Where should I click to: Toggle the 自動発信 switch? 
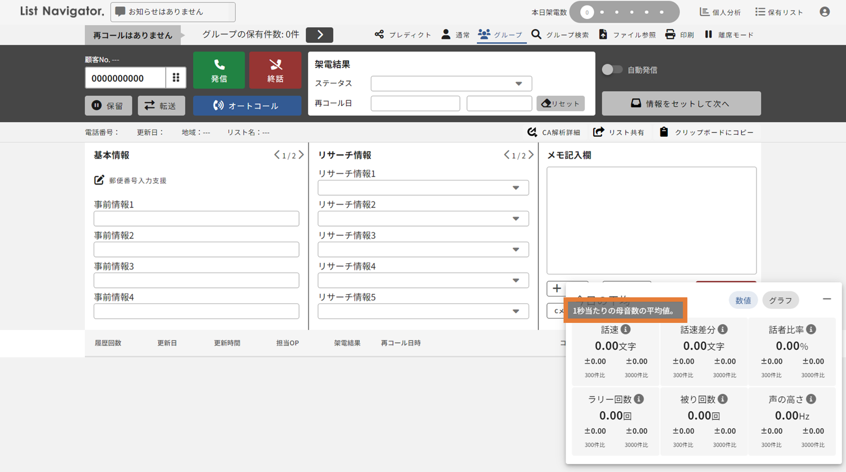tap(612, 70)
